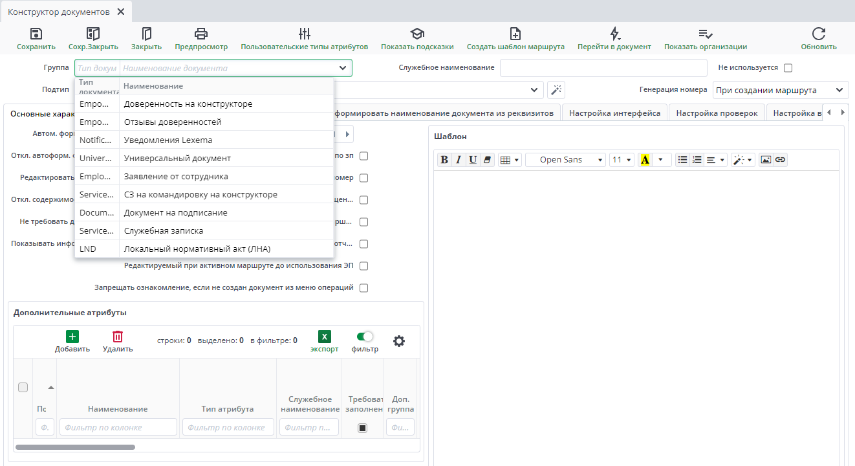This screenshot has width=855, height=466.
Task: Open Предпросмотр print preview
Action: tap(201, 34)
